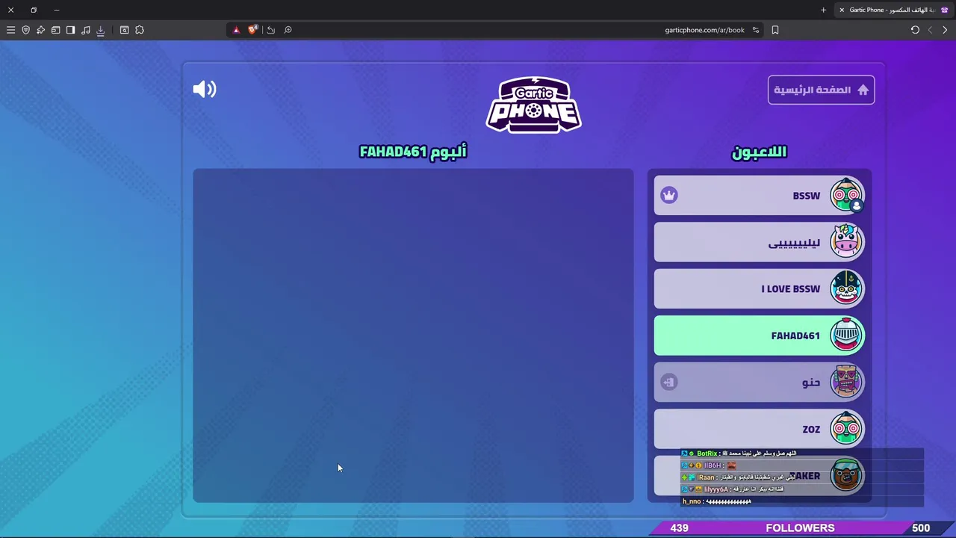The width and height of the screenshot is (956, 538).
Task: Click the FOLLOWERS label in the overlay bar
Action: 800,528
